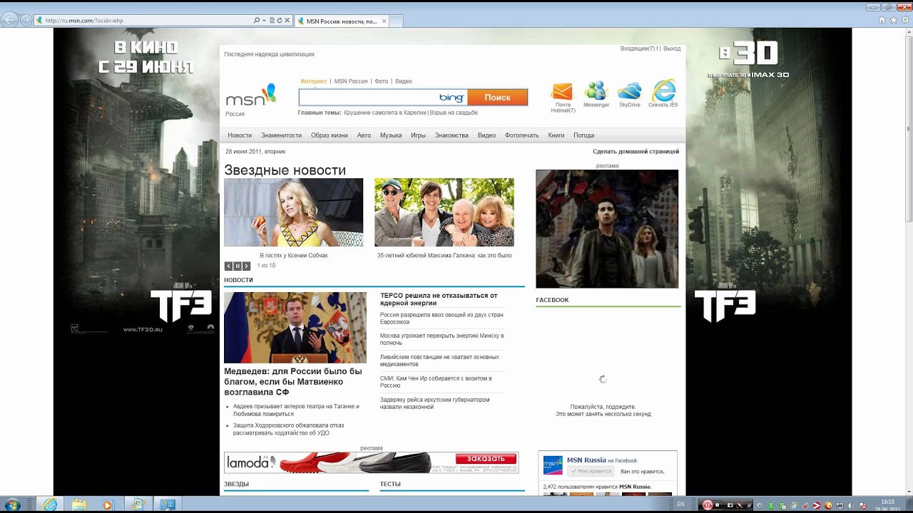Launch media player orange icon in taskbar
The image size is (913, 513).
[x=108, y=504]
